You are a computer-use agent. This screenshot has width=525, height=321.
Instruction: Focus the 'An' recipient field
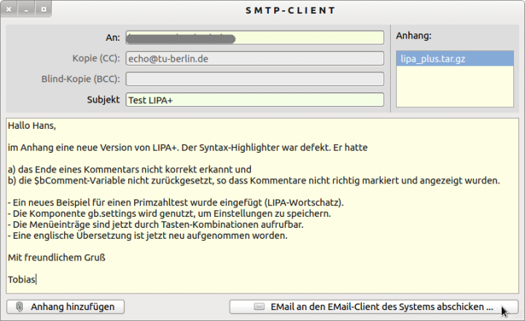click(x=254, y=38)
